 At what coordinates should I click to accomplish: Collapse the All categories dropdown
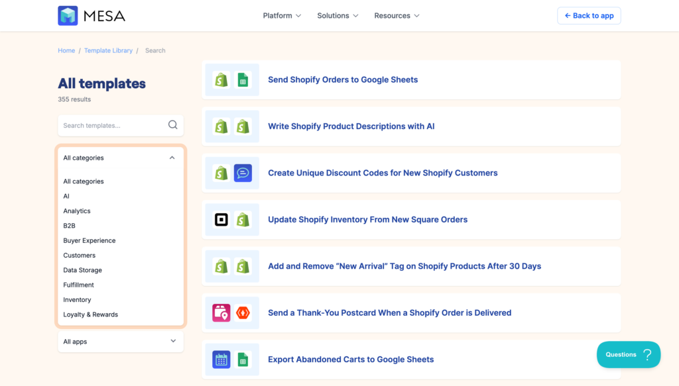172,158
